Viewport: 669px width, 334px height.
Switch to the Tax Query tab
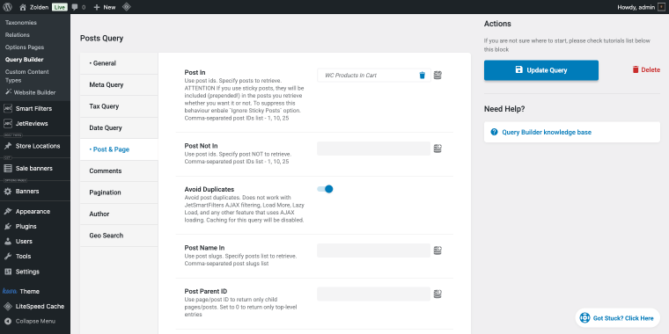pos(119,106)
